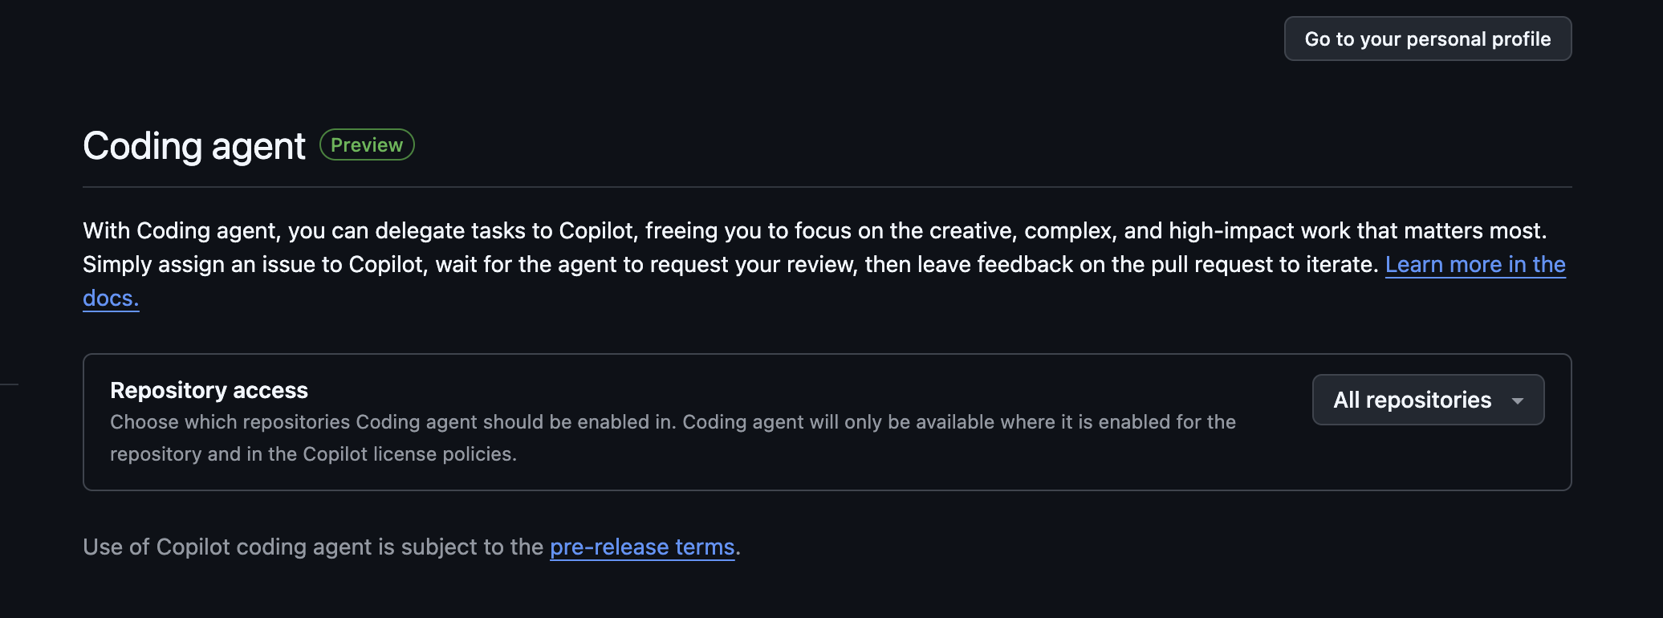
Task: Click the docs portion of the learn more link
Action: [x=109, y=298]
